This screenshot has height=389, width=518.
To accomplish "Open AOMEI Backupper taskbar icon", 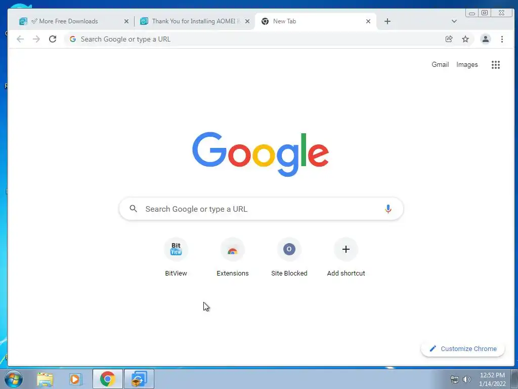I will tap(139, 379).
